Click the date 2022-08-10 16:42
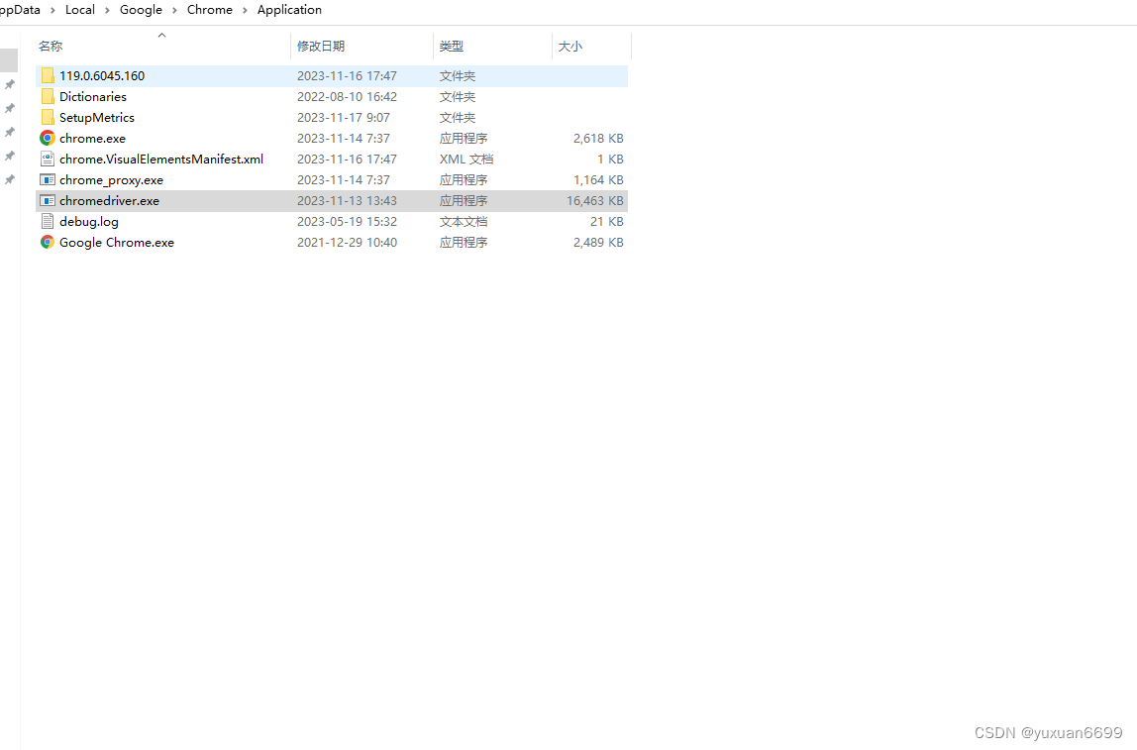This screenshot has height=750, width=1137. [x=347, y=96]
